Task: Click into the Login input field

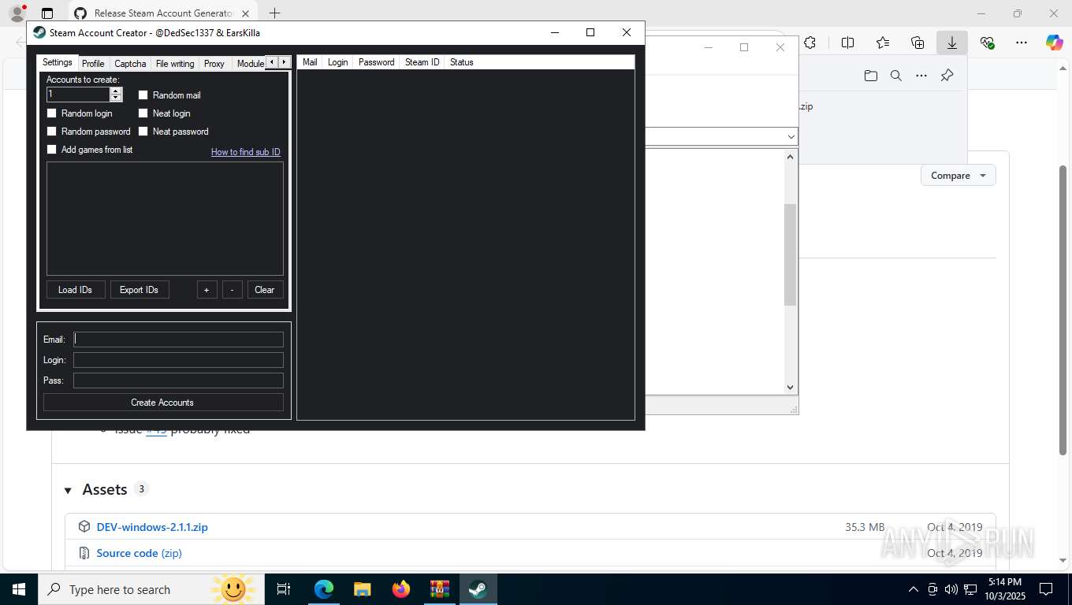Action: tap(178, 360)
